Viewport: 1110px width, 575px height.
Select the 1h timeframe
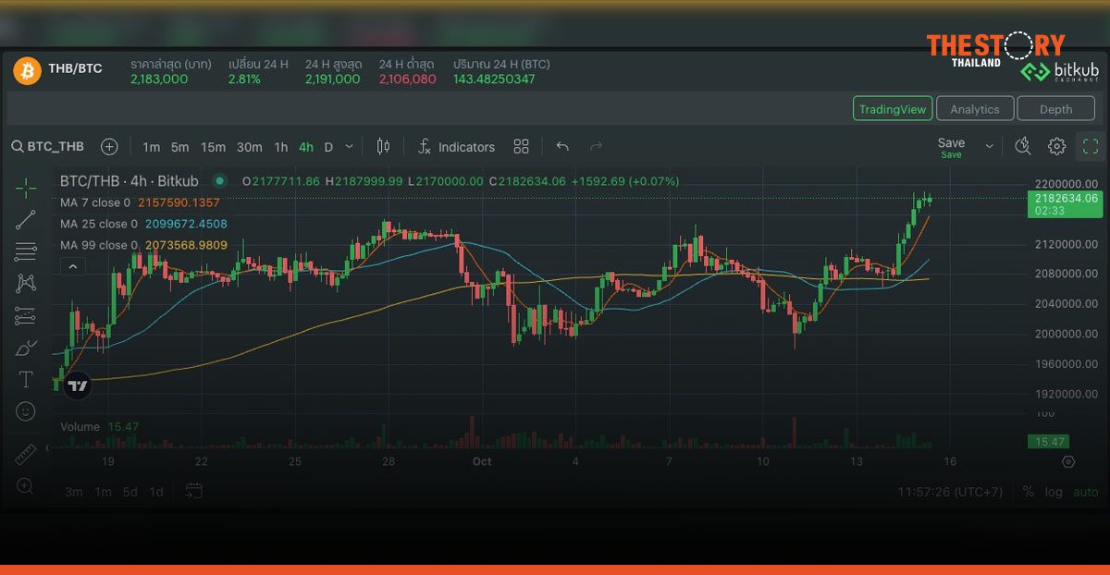coord(281,146)
